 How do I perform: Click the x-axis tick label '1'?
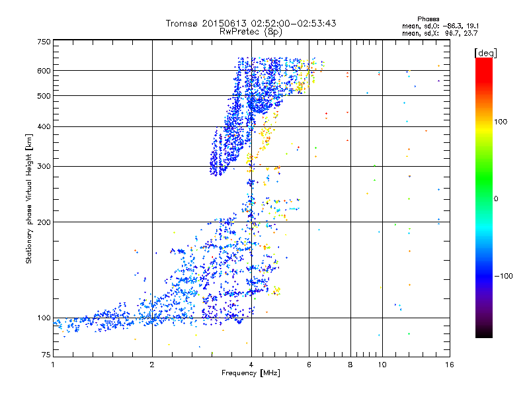click(53, 365)
